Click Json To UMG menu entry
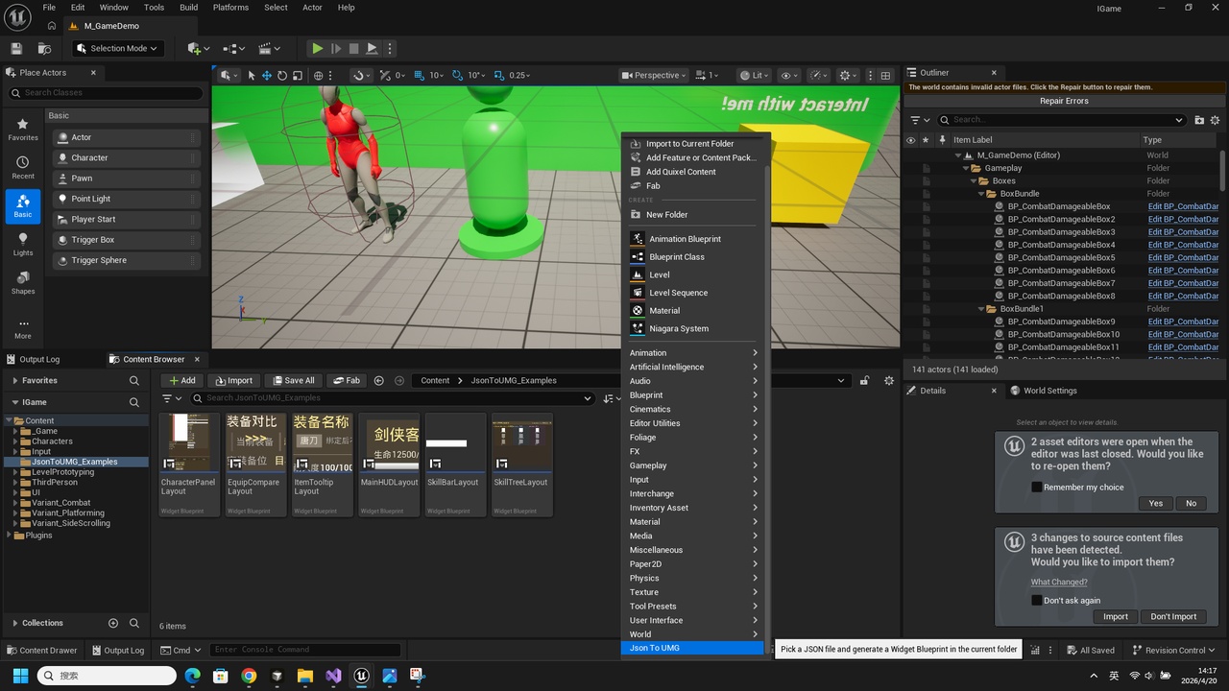Viewport: 1229px width, 691px height. coord(692,648)
